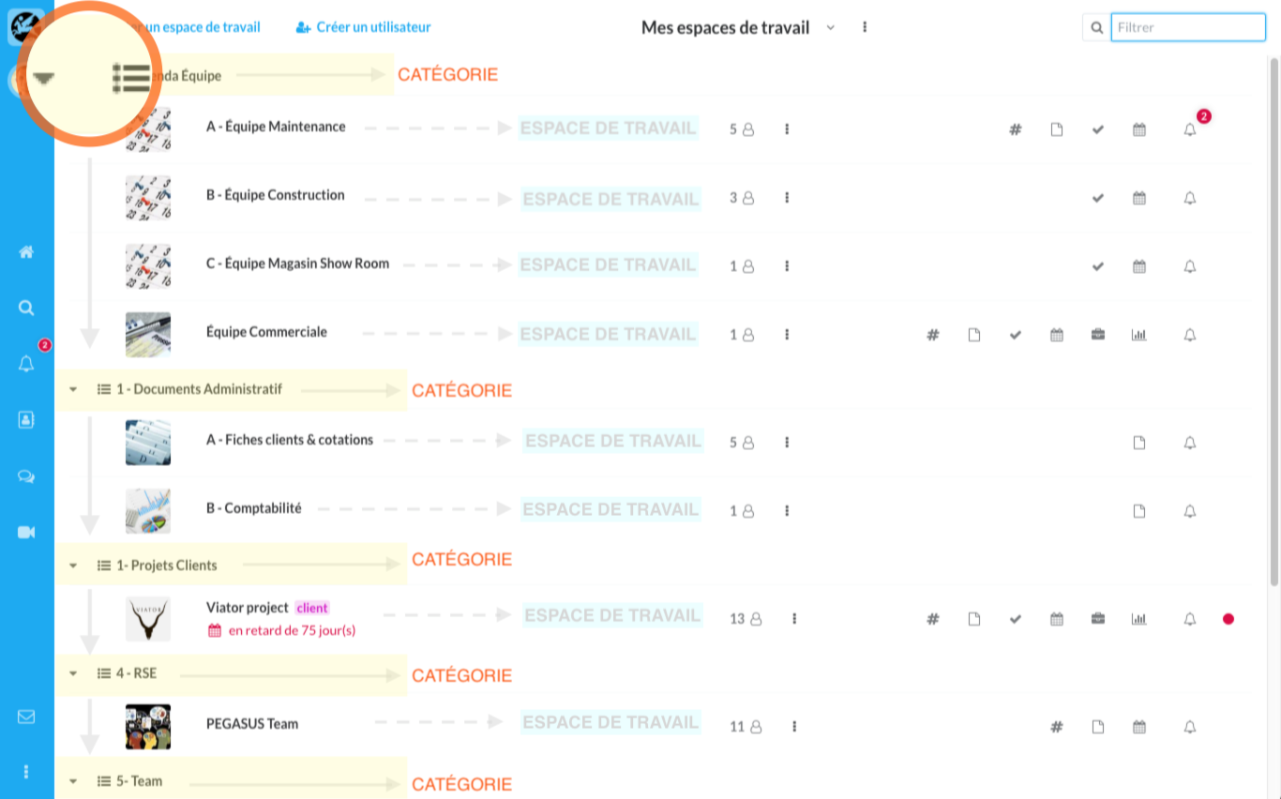This screenshot has height=799, width=1281.
Task: Open three-dot menu next to page title
Action: pyautogui.click(x=865, y=28)
